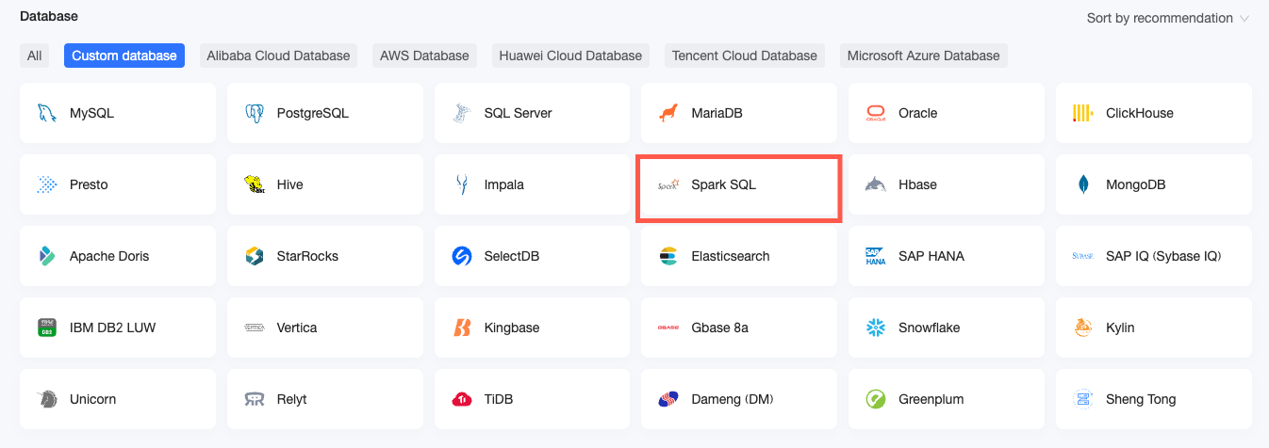Click the Elasticsearch logo icon
The image size is (1269, 448).
pos(668,256)
